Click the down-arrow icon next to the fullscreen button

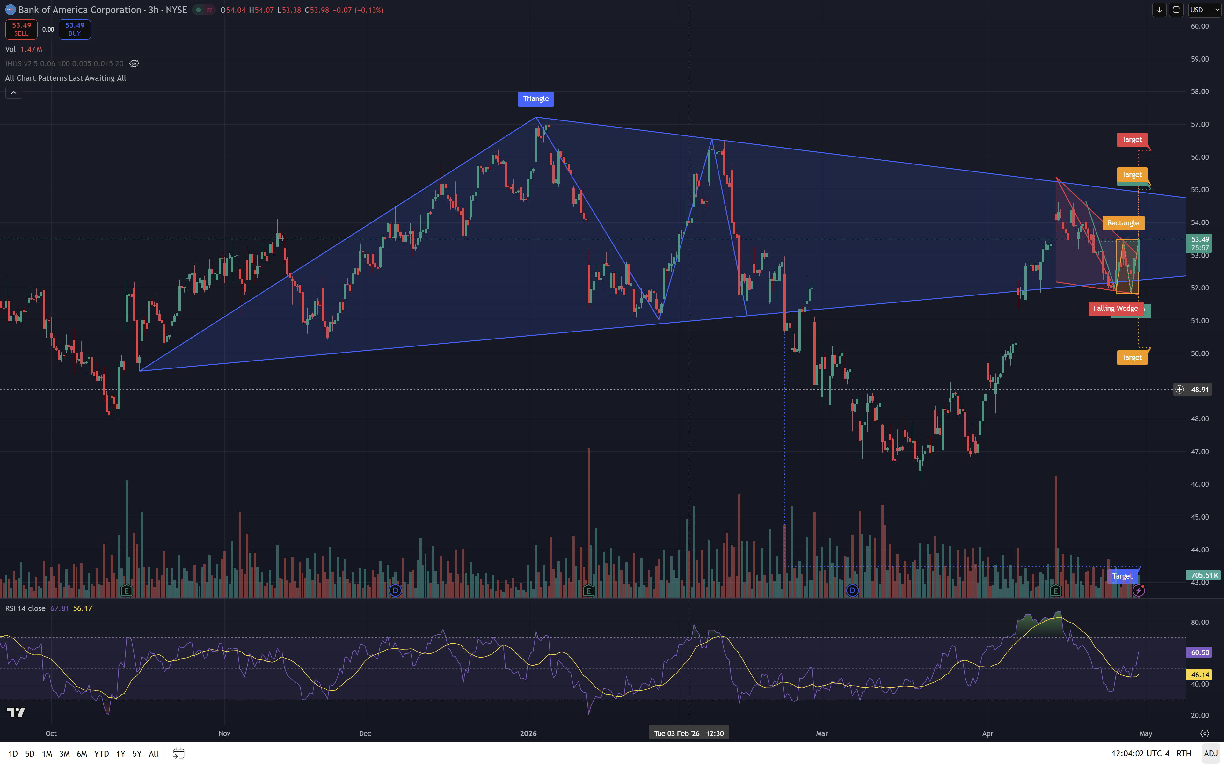1159,10
